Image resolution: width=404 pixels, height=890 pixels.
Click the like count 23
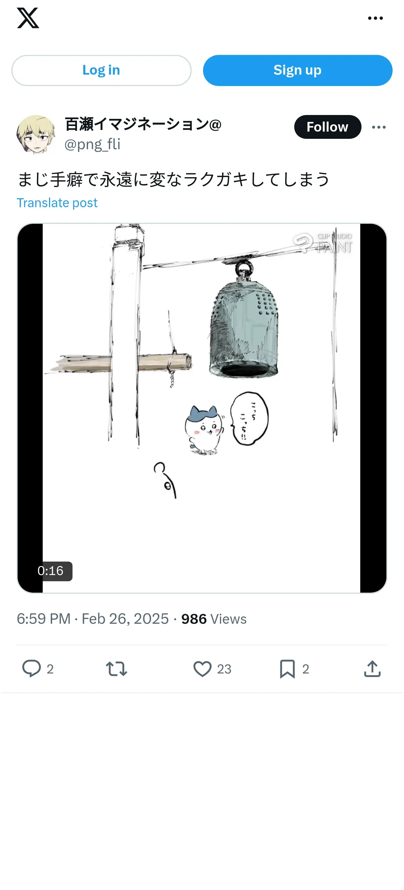click(224, 669)
